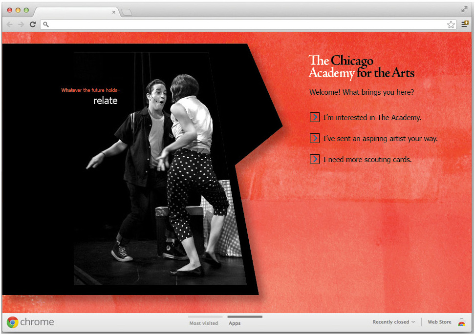Image resolution: width=475 pixels, height=335 pixels.
Task: Switch to Most visited section
Action: tap(204, 323)
